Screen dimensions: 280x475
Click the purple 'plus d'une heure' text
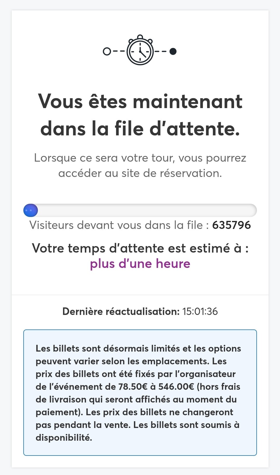coord(140,263)
